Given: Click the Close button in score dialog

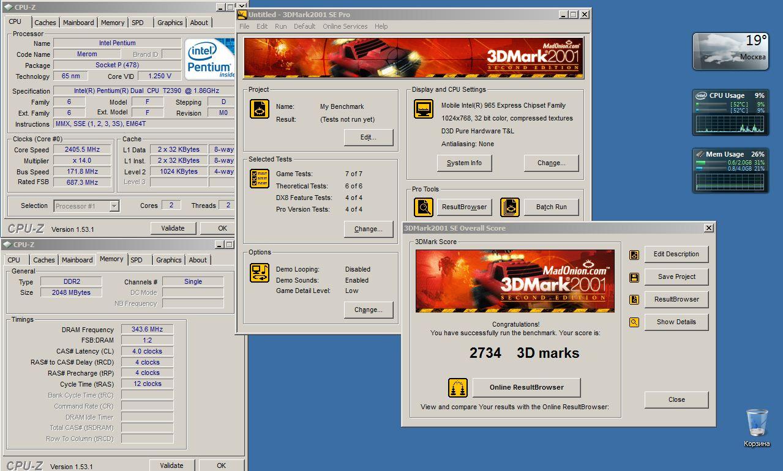Looking at the screenshot, I should (x=676, y=400).
